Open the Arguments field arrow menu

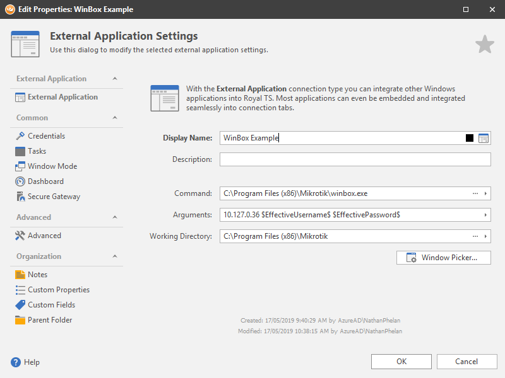485,215
